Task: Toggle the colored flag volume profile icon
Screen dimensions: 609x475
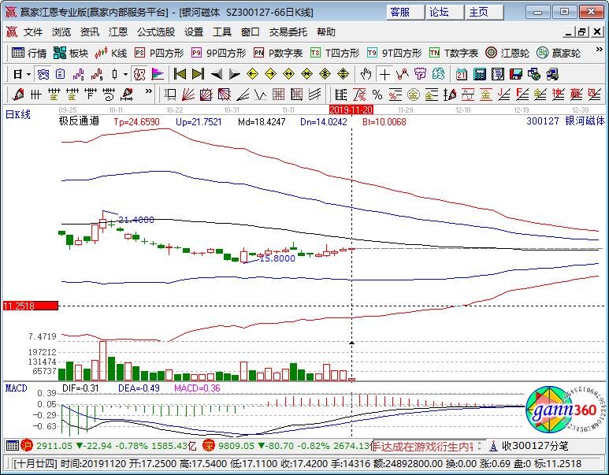Action: pos(158,74)
